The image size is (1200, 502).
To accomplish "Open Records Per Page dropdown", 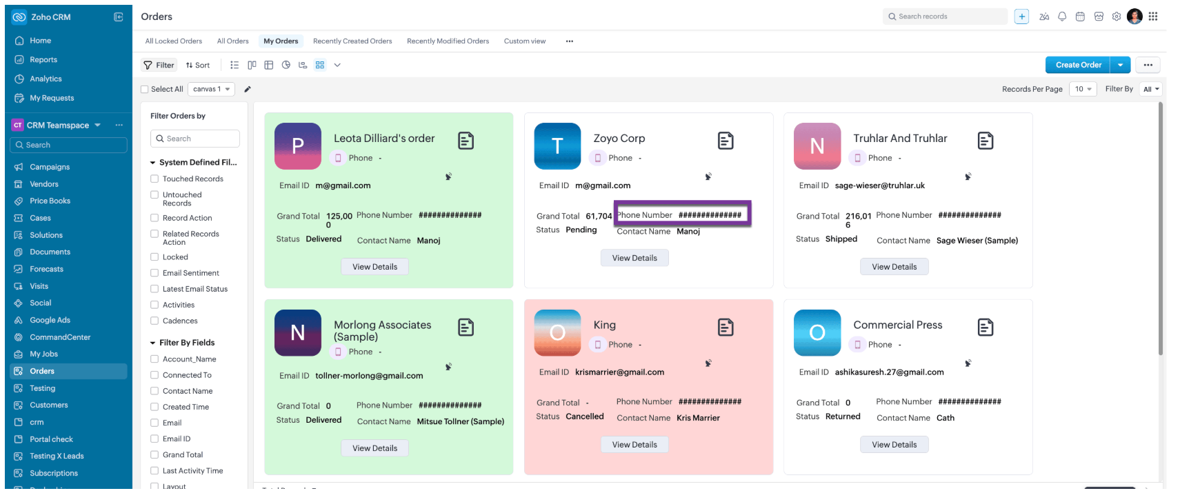I will [x=1082, y=89].
